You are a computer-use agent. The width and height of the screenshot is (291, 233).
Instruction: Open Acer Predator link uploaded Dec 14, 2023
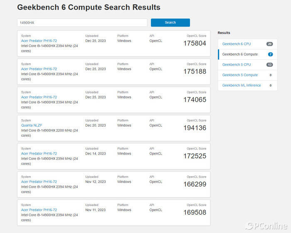[39, 153]
